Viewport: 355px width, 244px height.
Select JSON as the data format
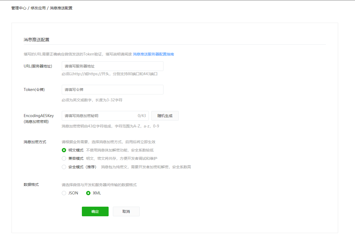click(64, 193)
